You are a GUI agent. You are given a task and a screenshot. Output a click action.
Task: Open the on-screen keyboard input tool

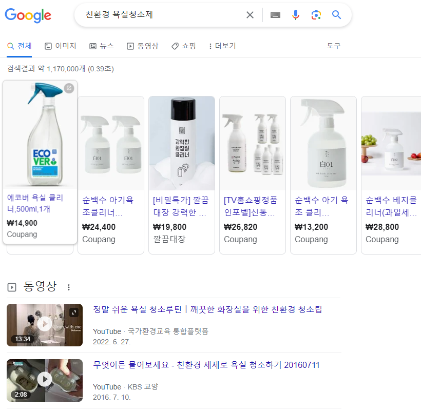click(x=275, y=15)
